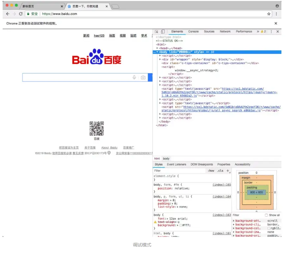Expand the margin shorthand property

171,200
